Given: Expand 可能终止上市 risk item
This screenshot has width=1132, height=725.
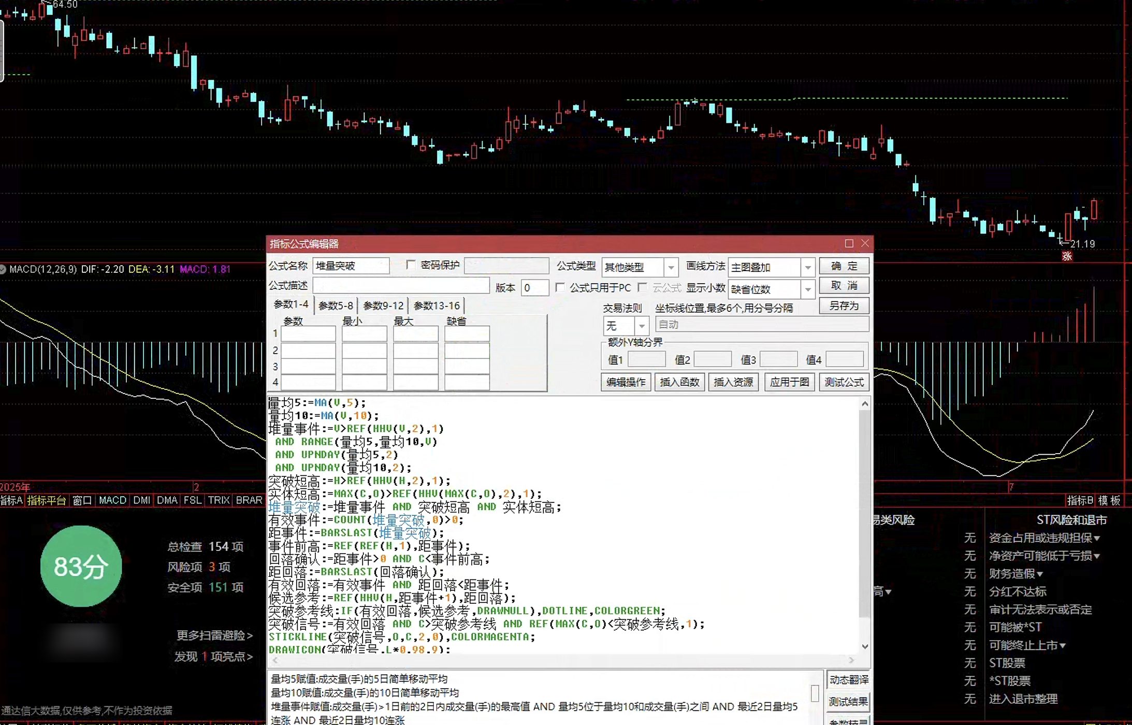Looking at the screenshot, I should [1027, 645].
